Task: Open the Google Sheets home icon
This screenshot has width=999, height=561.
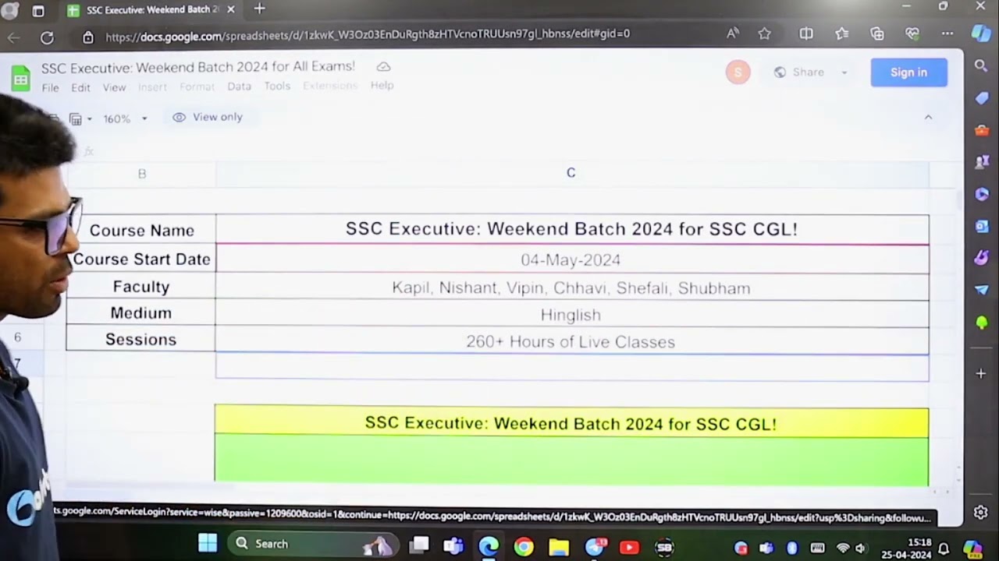Action: (21, 79)
